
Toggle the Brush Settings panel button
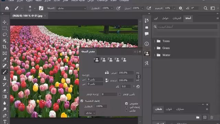click(x=41, y=8)
